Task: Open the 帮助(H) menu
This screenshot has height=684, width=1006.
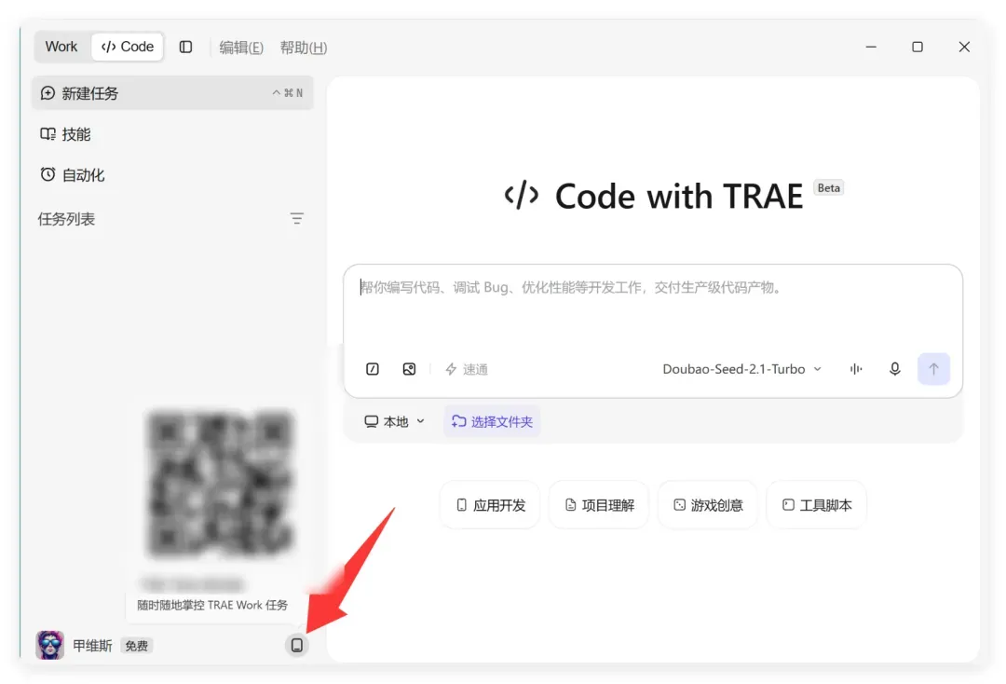Action: [304, 48]
